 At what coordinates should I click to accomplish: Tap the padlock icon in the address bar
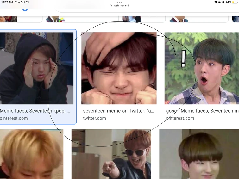pos(128,5)
